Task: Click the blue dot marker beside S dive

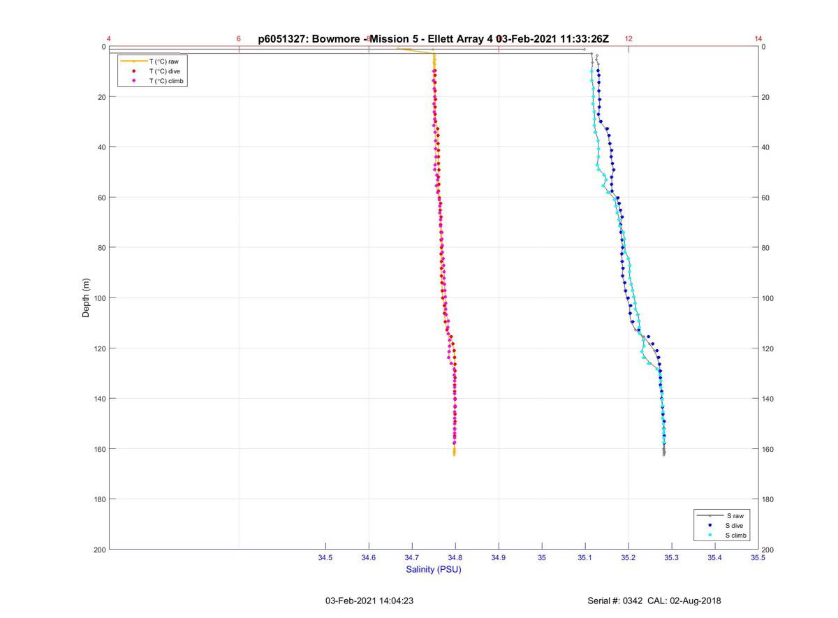Action: click(710, 525)
